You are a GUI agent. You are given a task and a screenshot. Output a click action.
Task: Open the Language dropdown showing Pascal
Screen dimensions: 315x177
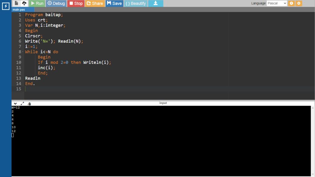(277, 3)
